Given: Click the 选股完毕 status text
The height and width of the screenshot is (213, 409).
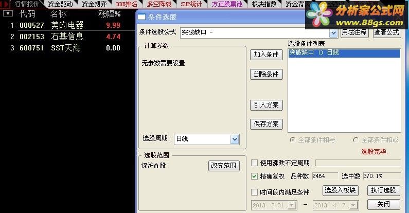Looking at the screenshot, I should click(375, 151).
